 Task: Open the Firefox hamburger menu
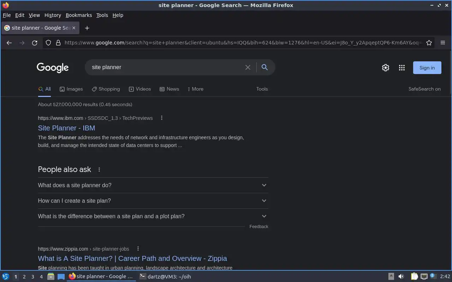tap(443, 43)
